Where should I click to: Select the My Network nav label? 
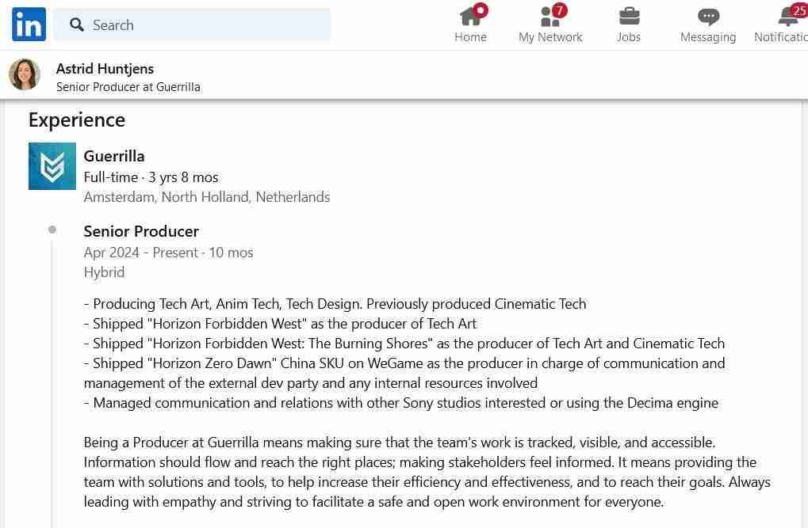(550, 37)
